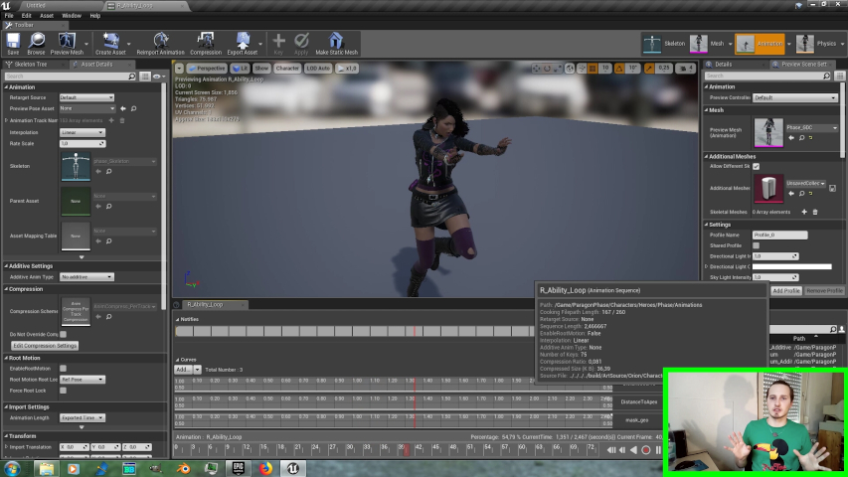Toggle the Lit view mode button
Viewport: 848px width, 477px height.
pos(240,69)
